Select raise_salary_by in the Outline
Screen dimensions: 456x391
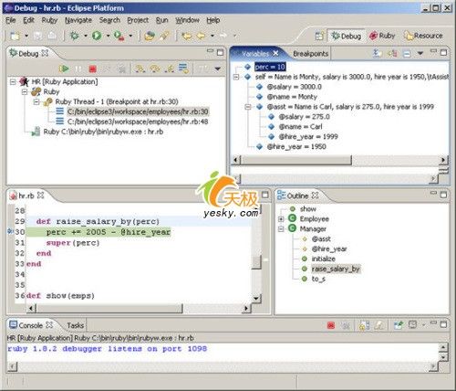336,269
